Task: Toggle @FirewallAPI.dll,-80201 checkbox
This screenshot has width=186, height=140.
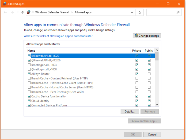Action: click(x=29, y=56)
